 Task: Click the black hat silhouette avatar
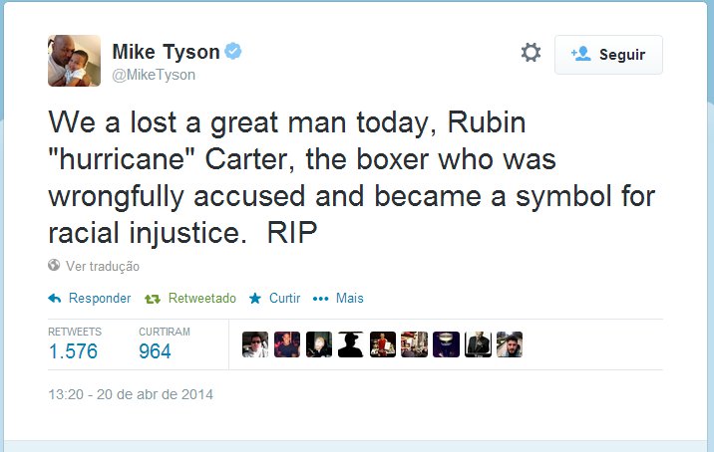[x=351, y=344]
